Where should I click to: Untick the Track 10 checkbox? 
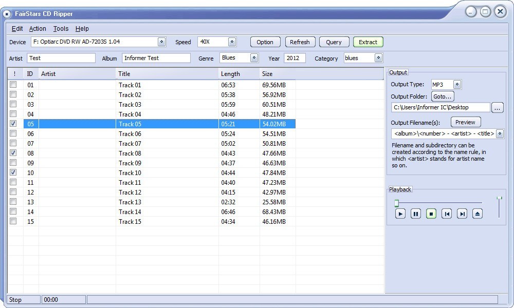click(x=13, y=172)
